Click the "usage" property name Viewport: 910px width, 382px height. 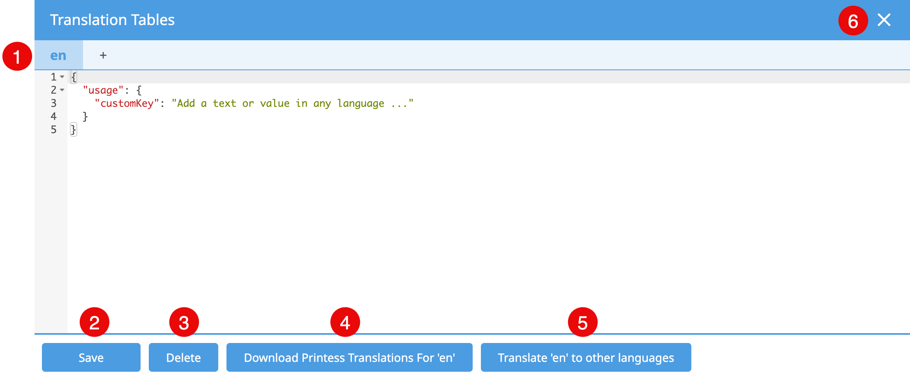click(101, 90)
